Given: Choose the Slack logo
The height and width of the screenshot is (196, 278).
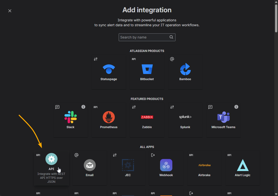Looking at the screenshot, I should [x=71, y=117].
